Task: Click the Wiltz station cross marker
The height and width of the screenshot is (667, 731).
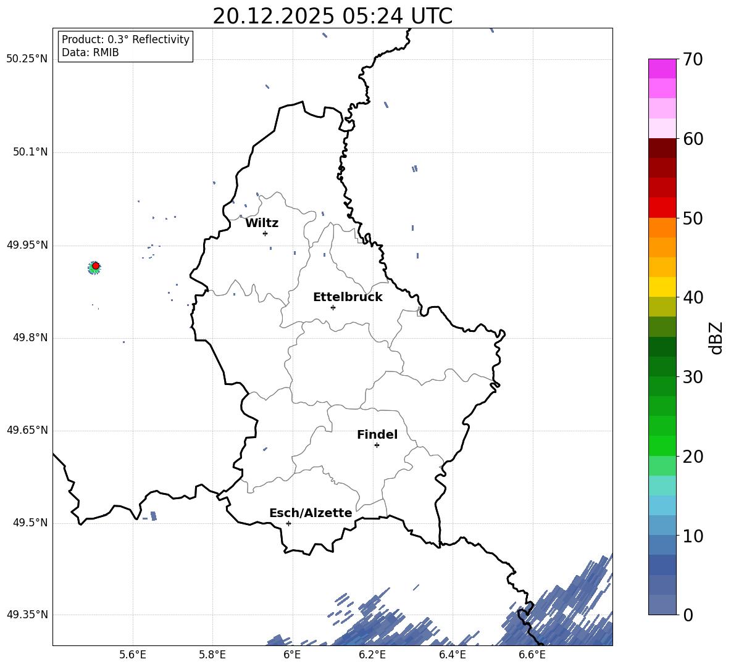Action: coord(265,233)
